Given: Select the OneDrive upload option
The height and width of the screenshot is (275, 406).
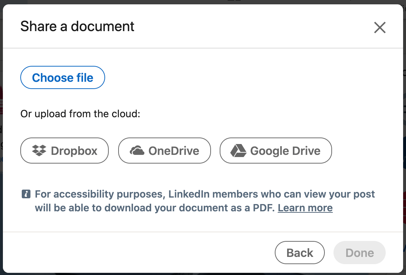Looking at the screenshot, I should click(x=165, y=151).
